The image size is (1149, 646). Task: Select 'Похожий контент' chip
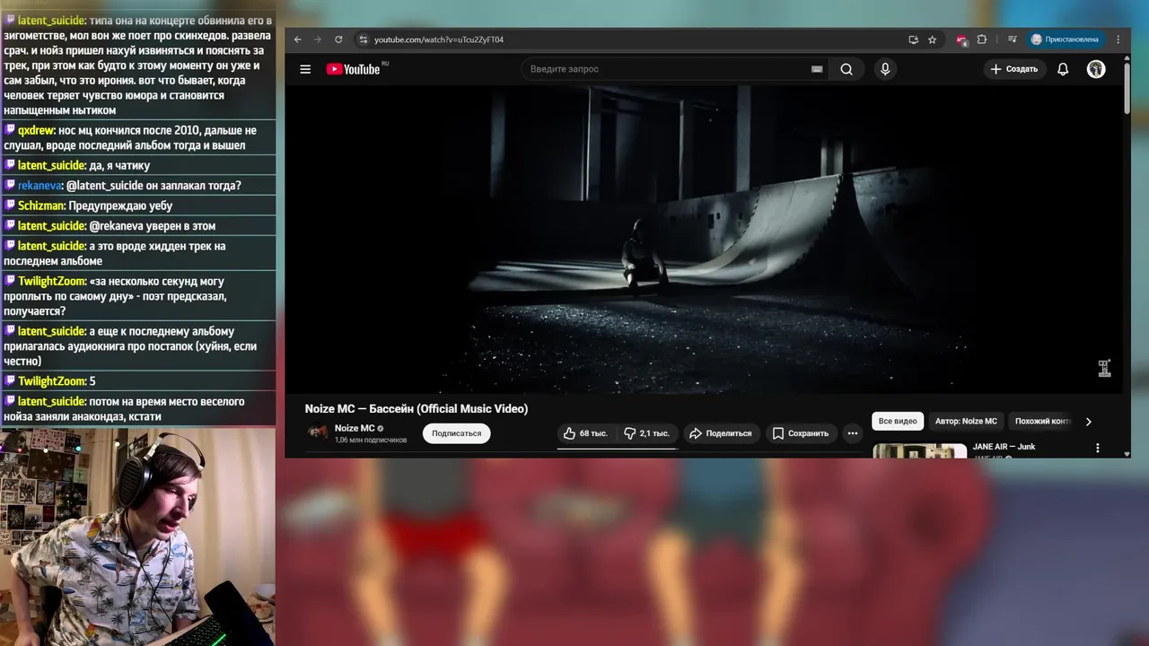1040,421
